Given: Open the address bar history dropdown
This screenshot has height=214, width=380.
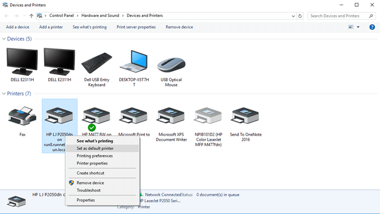Looking at the screenshot, I should pos(293,16).
